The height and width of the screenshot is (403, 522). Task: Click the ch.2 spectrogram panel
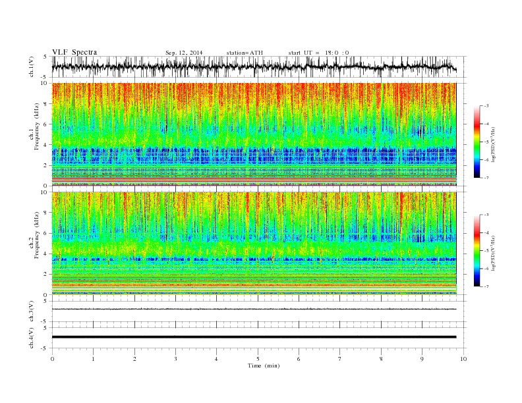point(254,244)
